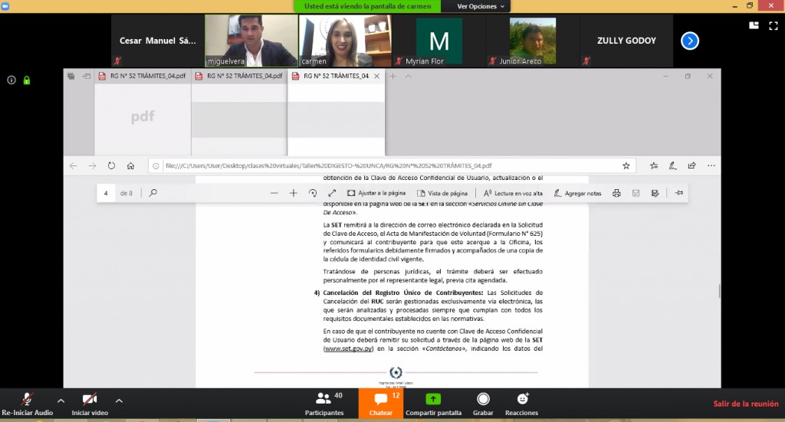Select second RG N° 52 TRÁMITES_04.pdf tab

(x=239, y=76)
